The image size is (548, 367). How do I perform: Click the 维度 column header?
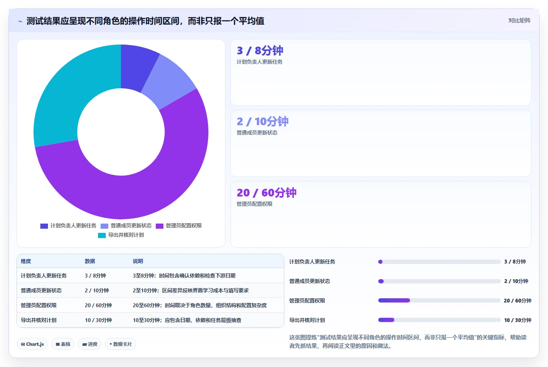click(x=26, y=261)
